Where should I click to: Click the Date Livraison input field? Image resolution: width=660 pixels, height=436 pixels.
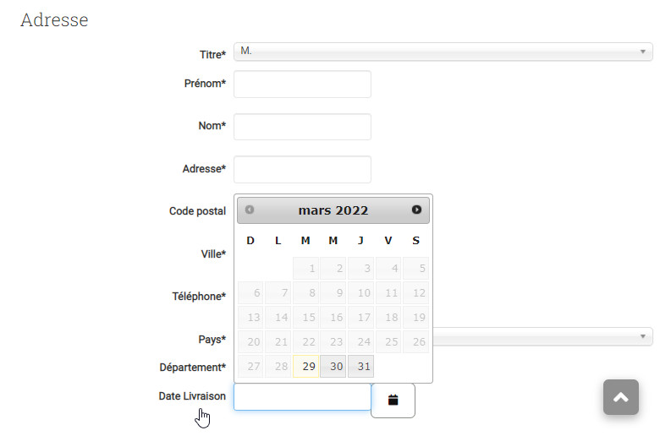(302, 396)
